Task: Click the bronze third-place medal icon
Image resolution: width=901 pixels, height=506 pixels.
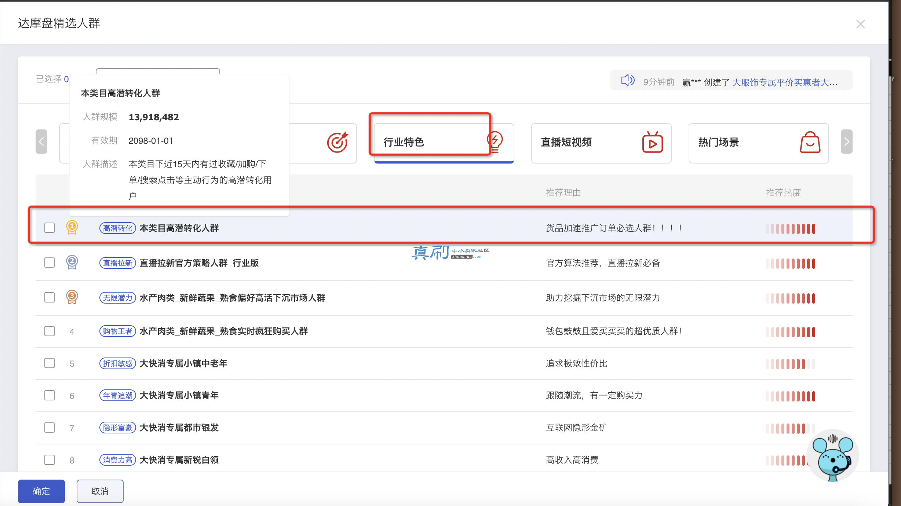Action: pos(72,297)
